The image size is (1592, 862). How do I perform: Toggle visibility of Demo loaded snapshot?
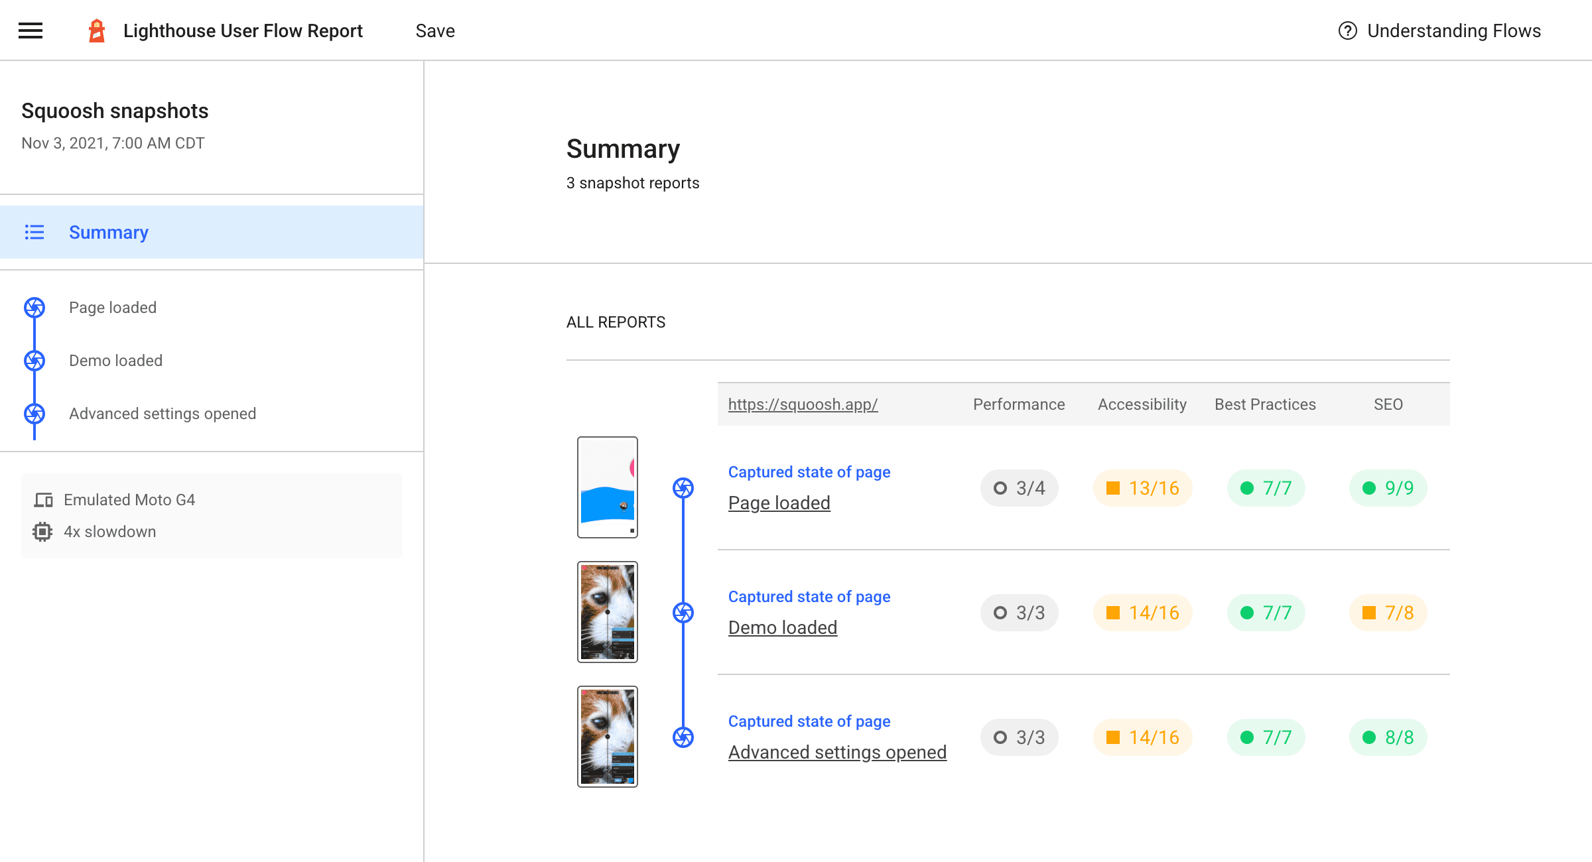35,360
